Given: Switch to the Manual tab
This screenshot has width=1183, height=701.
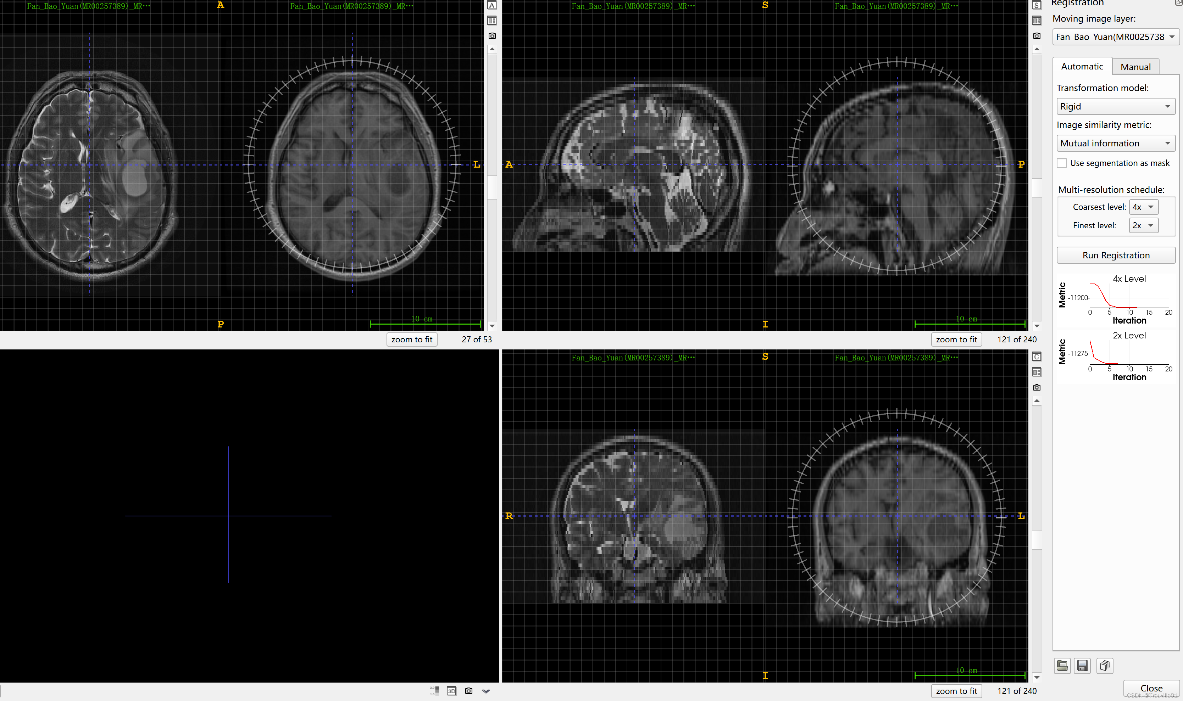Looking at the screenshot, I should [1135, 67].
